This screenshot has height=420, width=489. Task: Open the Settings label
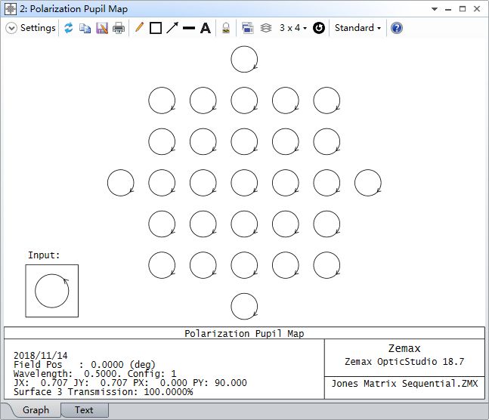click(38, 28)
